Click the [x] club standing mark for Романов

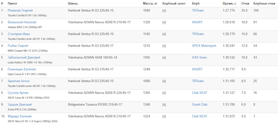coord(164,10)
